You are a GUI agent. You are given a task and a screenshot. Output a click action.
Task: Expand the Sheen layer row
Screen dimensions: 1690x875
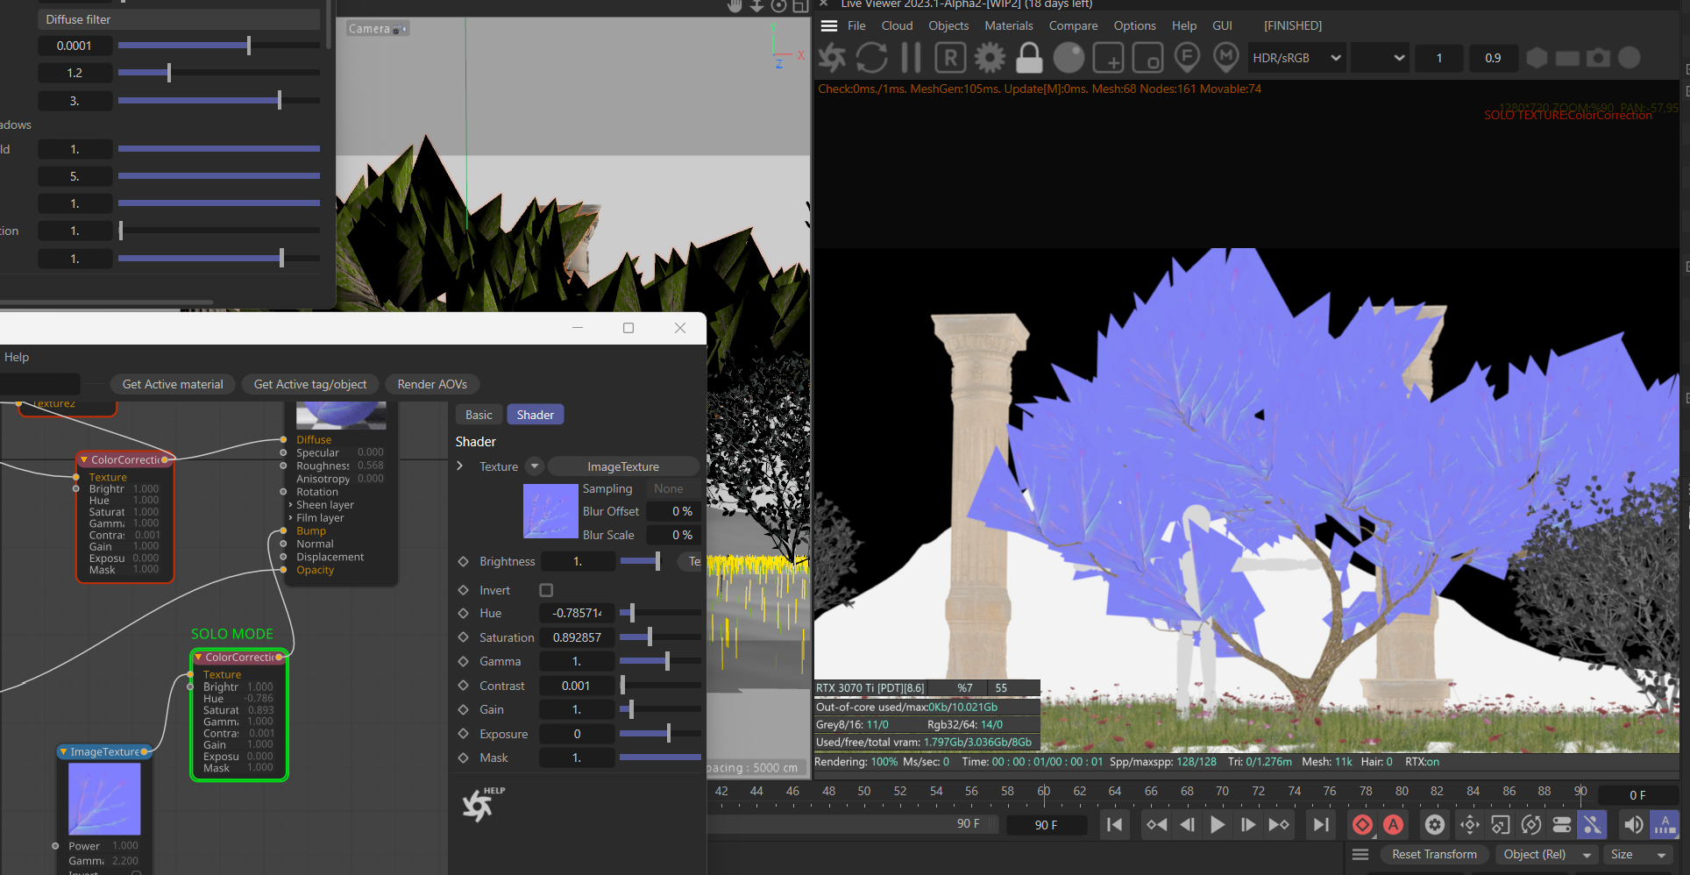point(321,505)
